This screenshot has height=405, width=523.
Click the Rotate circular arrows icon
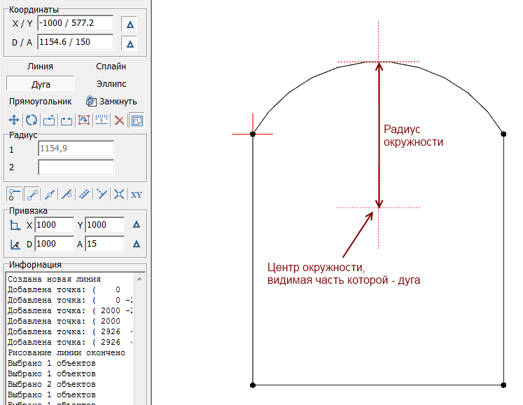tap(31, 121)
